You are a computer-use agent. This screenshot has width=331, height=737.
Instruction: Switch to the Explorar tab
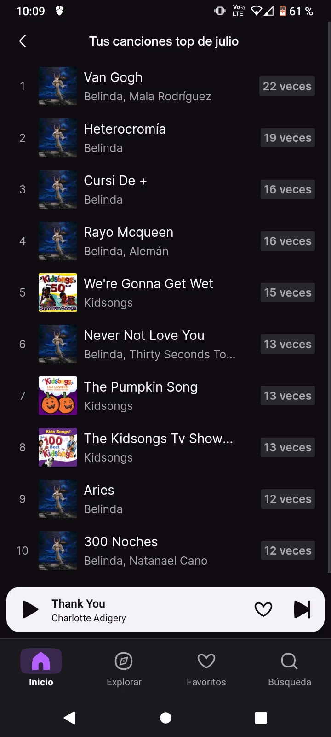(x=124, y=668)
